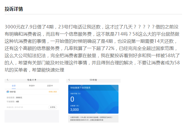The width and height of the screenshot is (193, 134).
Task: Click the 可借期限: 4期 line
Action: (x=13, y=102)
